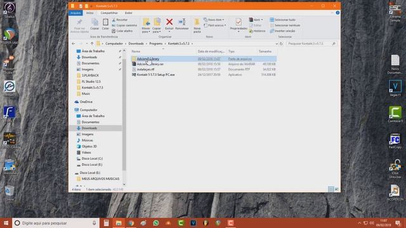
Task: Switch to details view icon in status bar
Action: tap(331, 189)
